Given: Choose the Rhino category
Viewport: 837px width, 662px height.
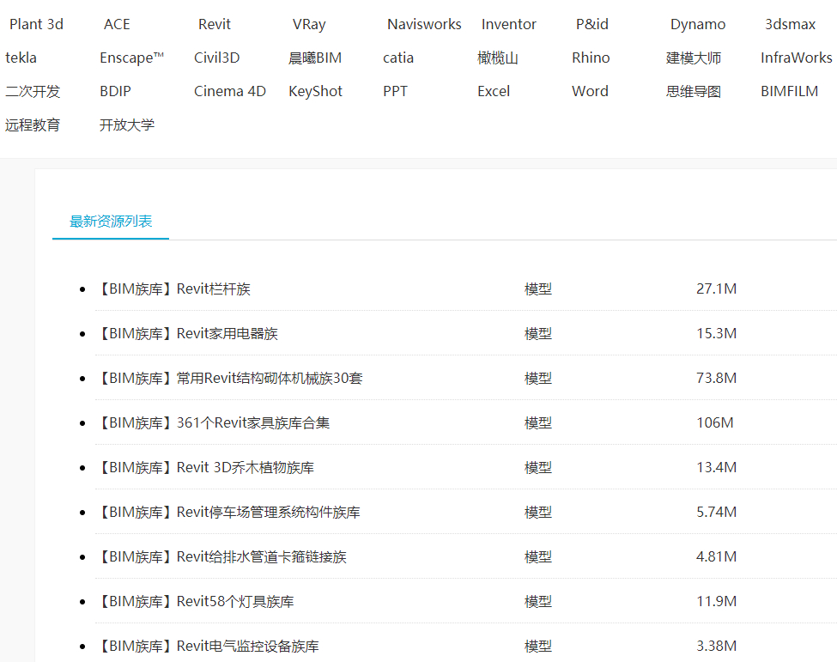Looking at the screenshot, I should click(591, 58).
